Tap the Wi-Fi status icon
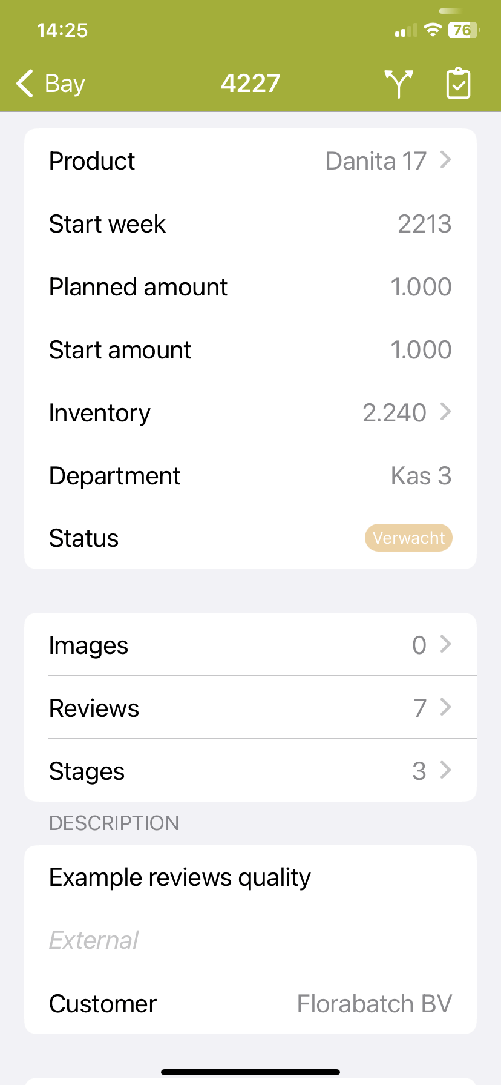Image resolution: width=501 pixels, height=1085 pixels. 433,30
